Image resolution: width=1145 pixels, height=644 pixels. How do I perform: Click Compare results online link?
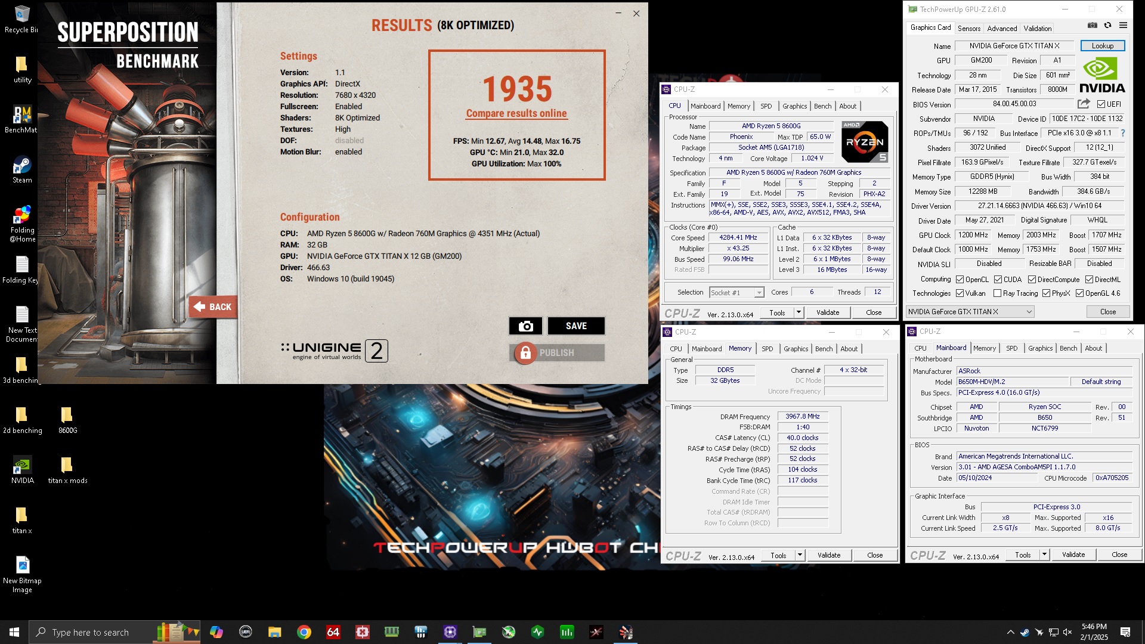516,113
